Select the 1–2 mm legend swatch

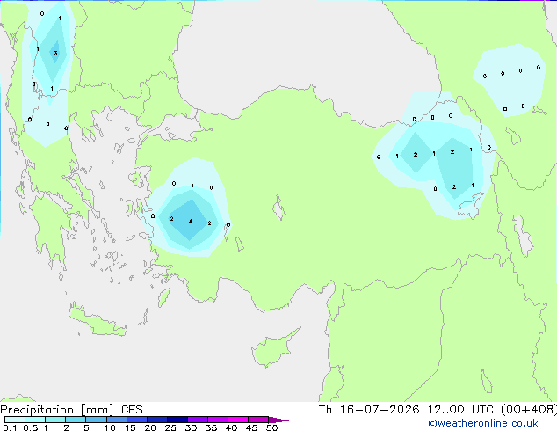(55, 420)
